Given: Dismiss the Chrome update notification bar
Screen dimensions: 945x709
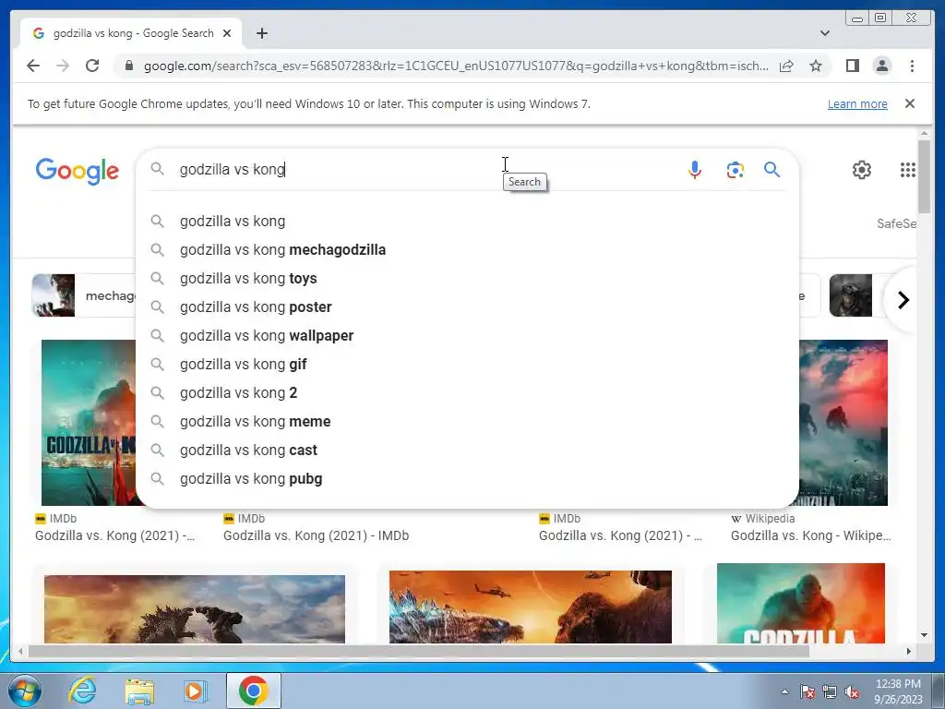Looking at the screenshot, I should pos(910,103).
